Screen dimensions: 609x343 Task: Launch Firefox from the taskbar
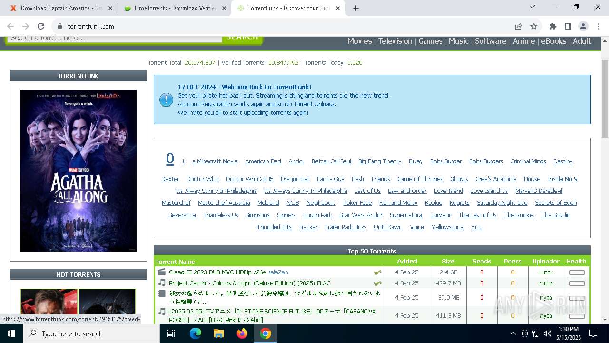point(242,333)
